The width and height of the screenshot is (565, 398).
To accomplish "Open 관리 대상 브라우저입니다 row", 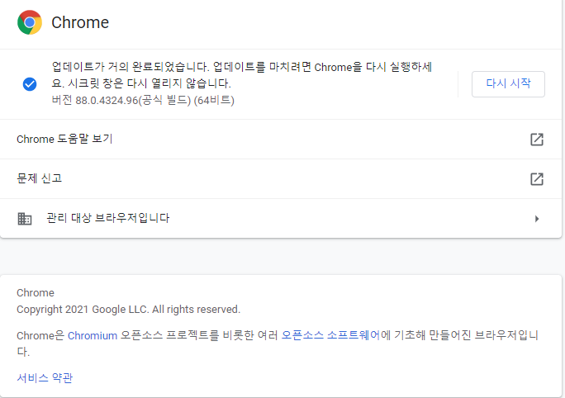I will click(281, 218).
